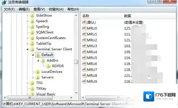Open the 文件(F) menu
The height and width of the screenshot is (108, 178).
(x=9, y=9)
